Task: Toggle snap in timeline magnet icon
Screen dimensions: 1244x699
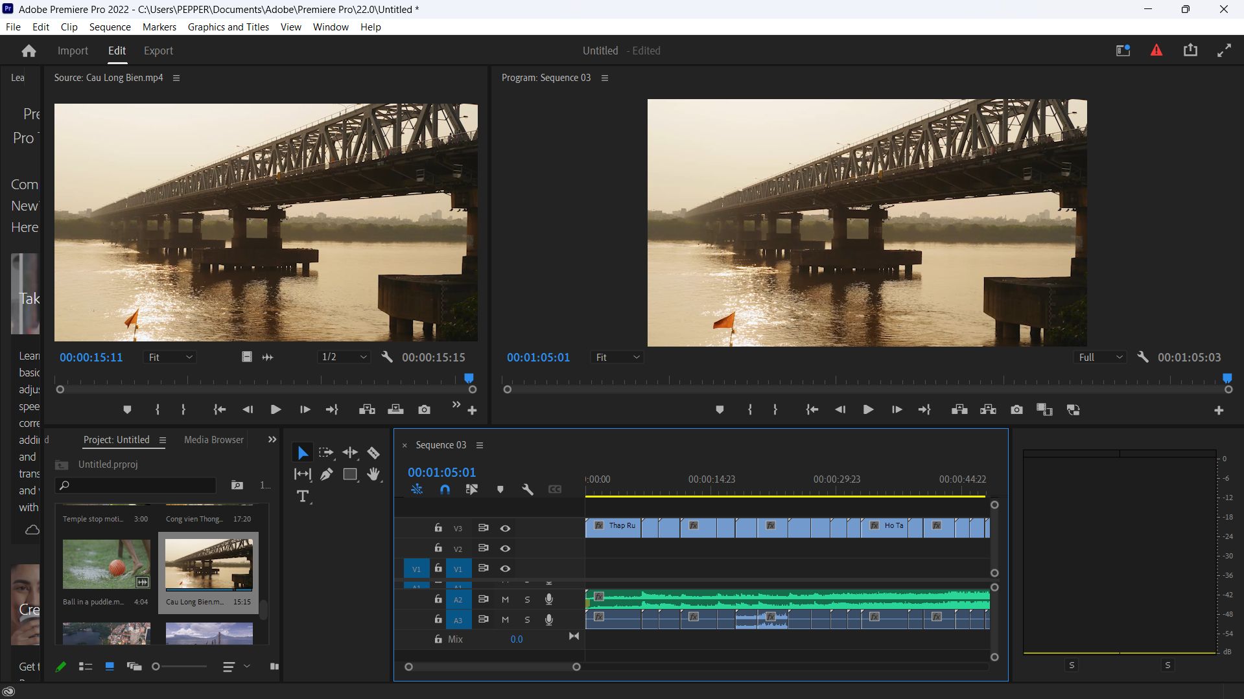Action: tap(445, 490)
